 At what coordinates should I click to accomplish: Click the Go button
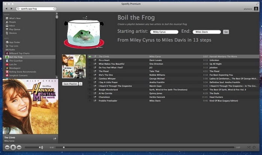pyautogui.click(x=226, y=32)
